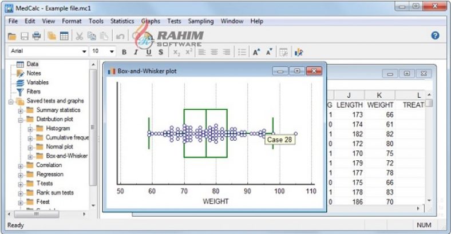Select the T-tests folder in tree
Viewport: 451px width, 234px height.
coord(44,184)
